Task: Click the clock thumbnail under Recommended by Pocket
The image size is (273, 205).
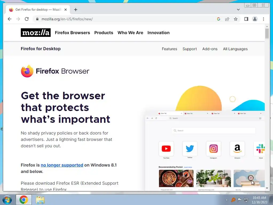Action: point(249,179)
